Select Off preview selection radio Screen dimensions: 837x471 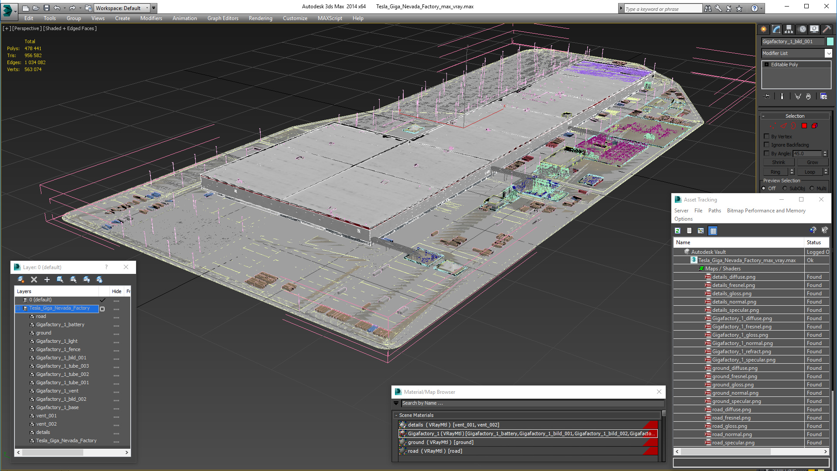pyautogui.click(x=764, y=188)
